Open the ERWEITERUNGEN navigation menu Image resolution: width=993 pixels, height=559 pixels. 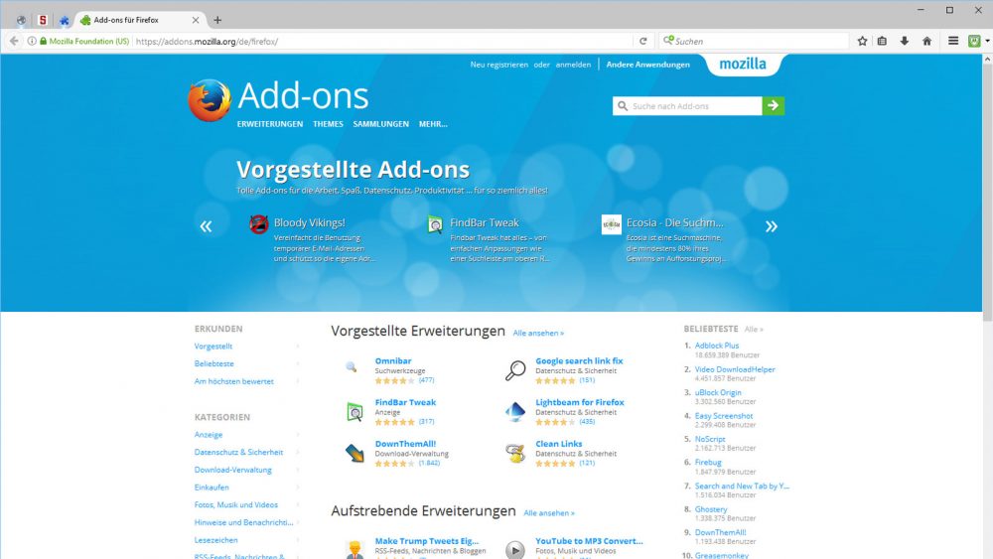click(x=270, y=124)
